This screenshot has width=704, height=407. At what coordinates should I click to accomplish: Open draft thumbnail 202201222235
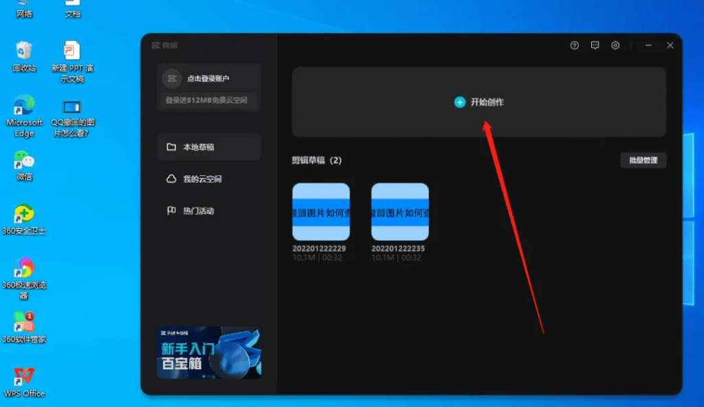click(400, 212)
